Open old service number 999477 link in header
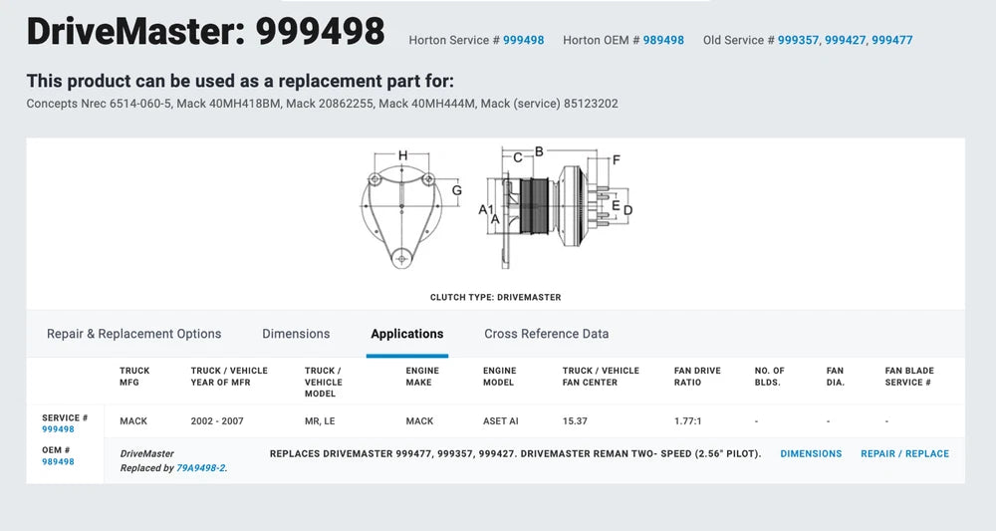Viewport: 996px width, 531px height. coord(891,41)
